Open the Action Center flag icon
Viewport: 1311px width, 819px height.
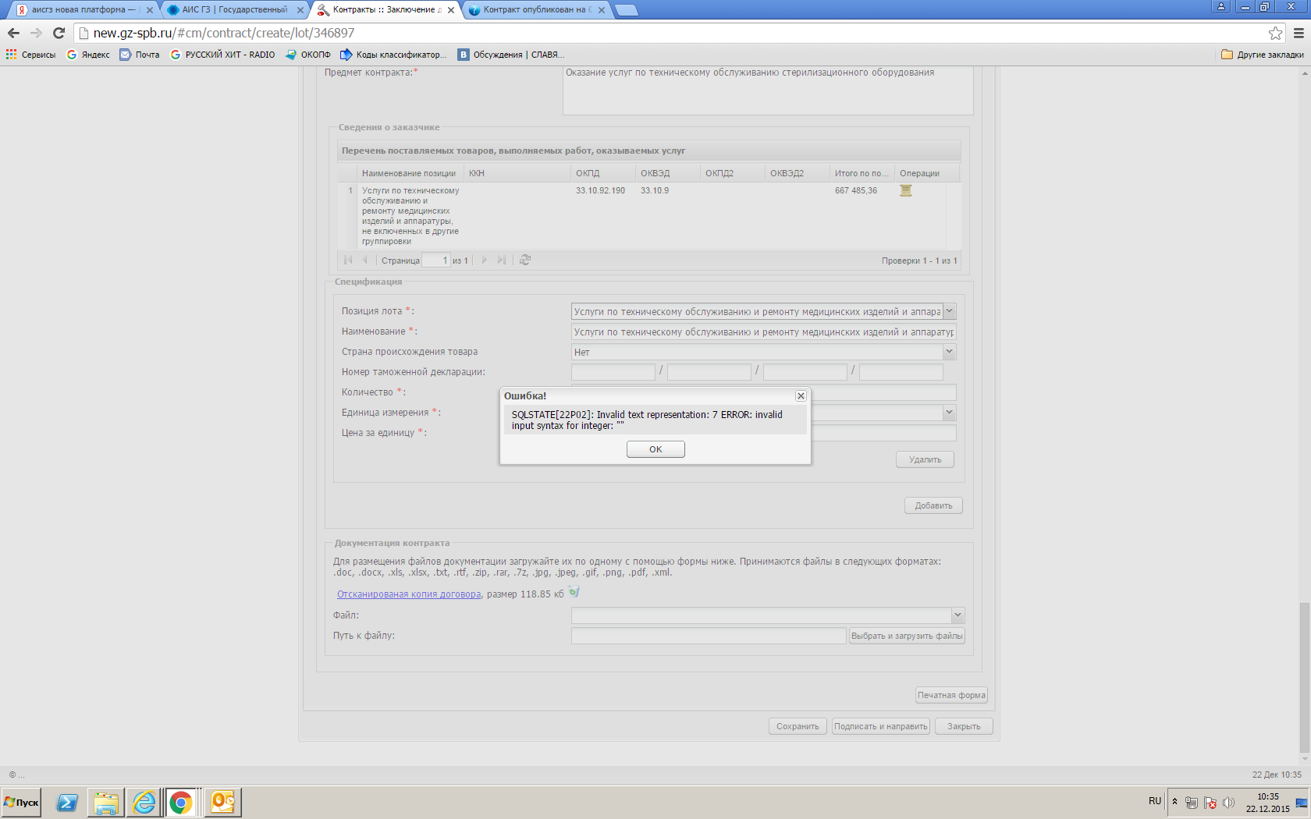pos(1210,802)
